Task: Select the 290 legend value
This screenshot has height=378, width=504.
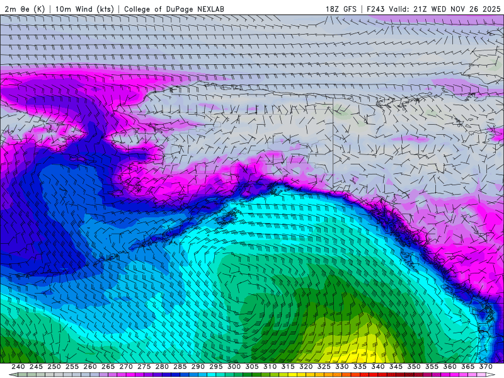Action: (198, 367)
